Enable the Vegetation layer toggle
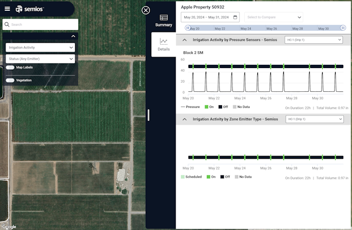The width and height of the screenshot is (352, 230). [x=10, y=80]
